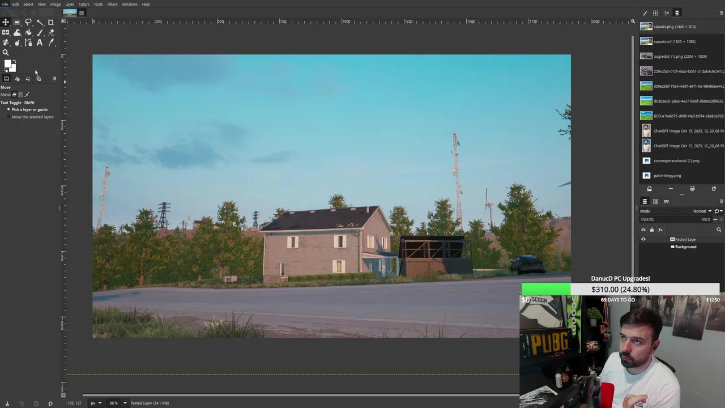Open the Undo History tab
This screenshot has width=725, height=408.
click(28, 79)
